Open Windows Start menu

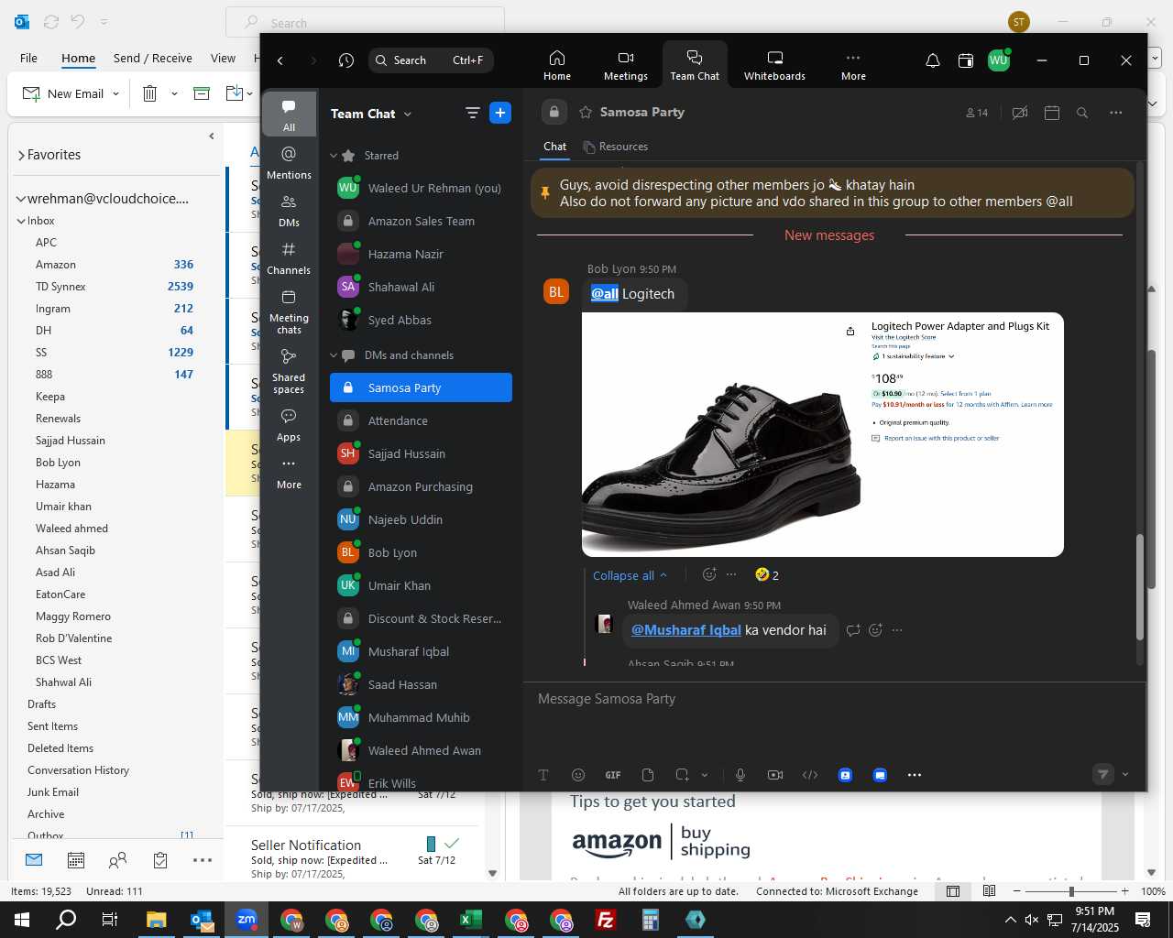[21, 920]
